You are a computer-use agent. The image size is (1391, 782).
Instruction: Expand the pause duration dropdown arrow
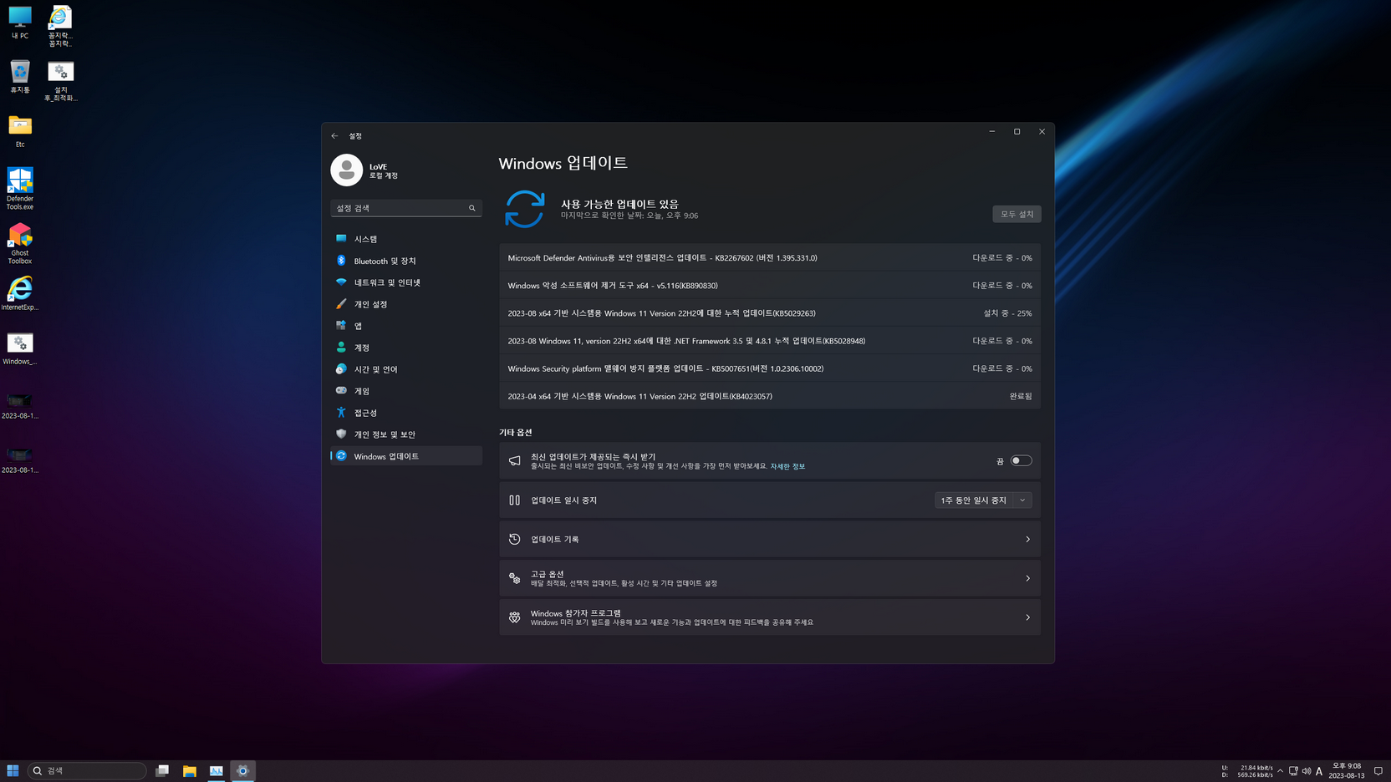1022,500
